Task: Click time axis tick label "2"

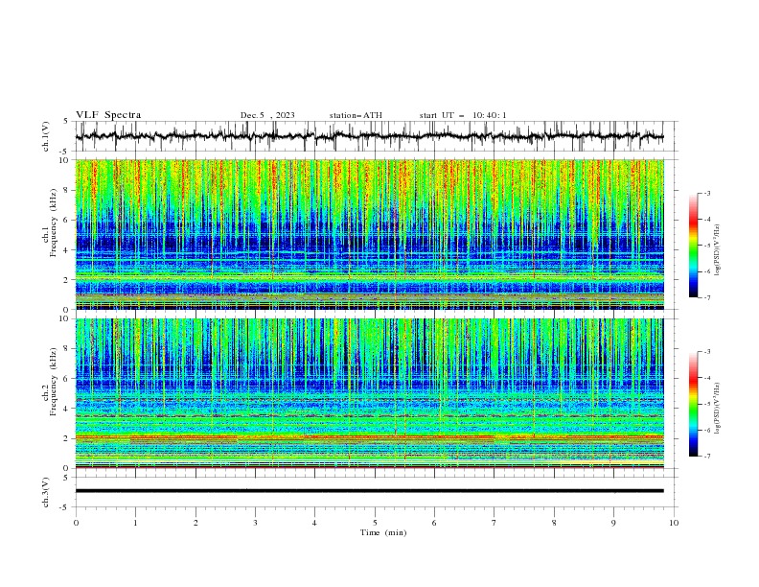Action: (x=195, y=523)
